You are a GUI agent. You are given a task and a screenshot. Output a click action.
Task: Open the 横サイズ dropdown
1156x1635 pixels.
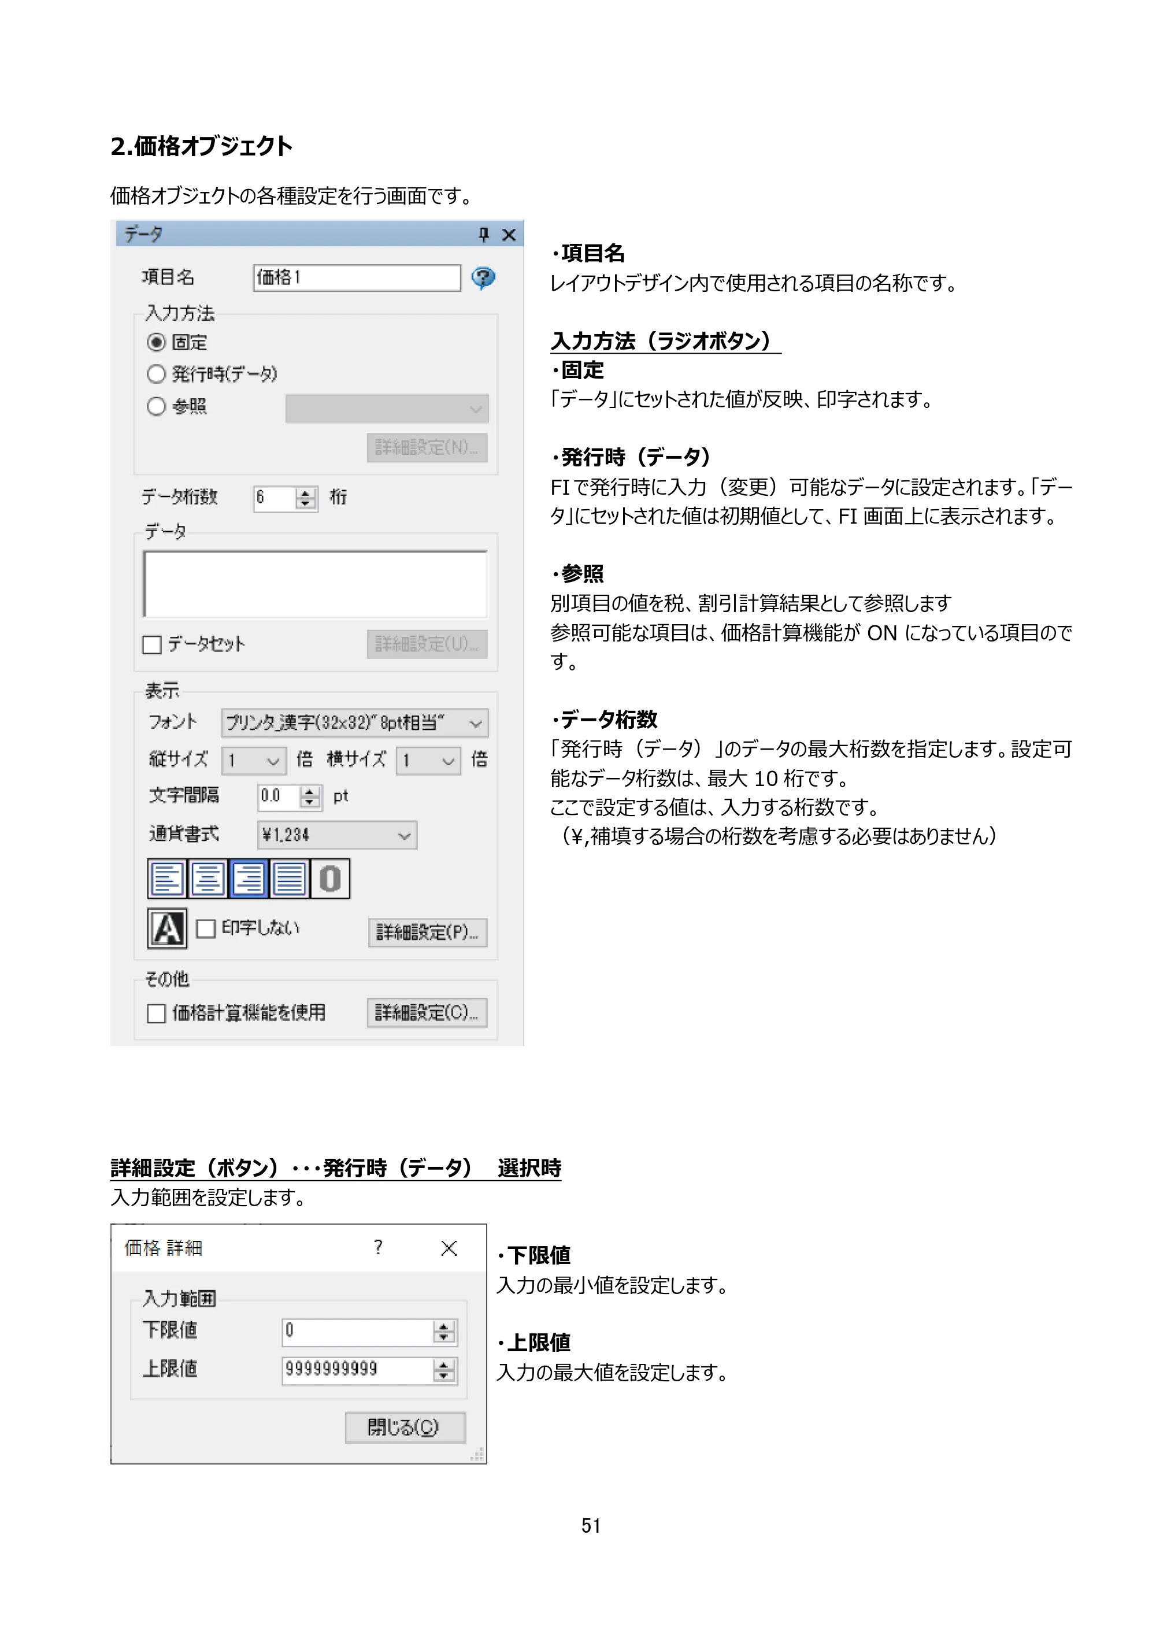click(428, 761)
